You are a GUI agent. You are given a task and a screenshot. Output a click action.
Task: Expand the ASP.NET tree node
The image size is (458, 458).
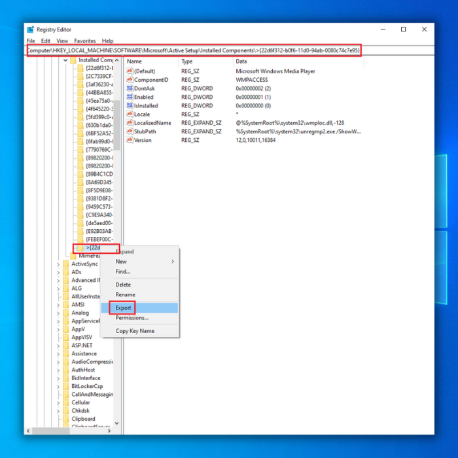(x=58, y=345)
